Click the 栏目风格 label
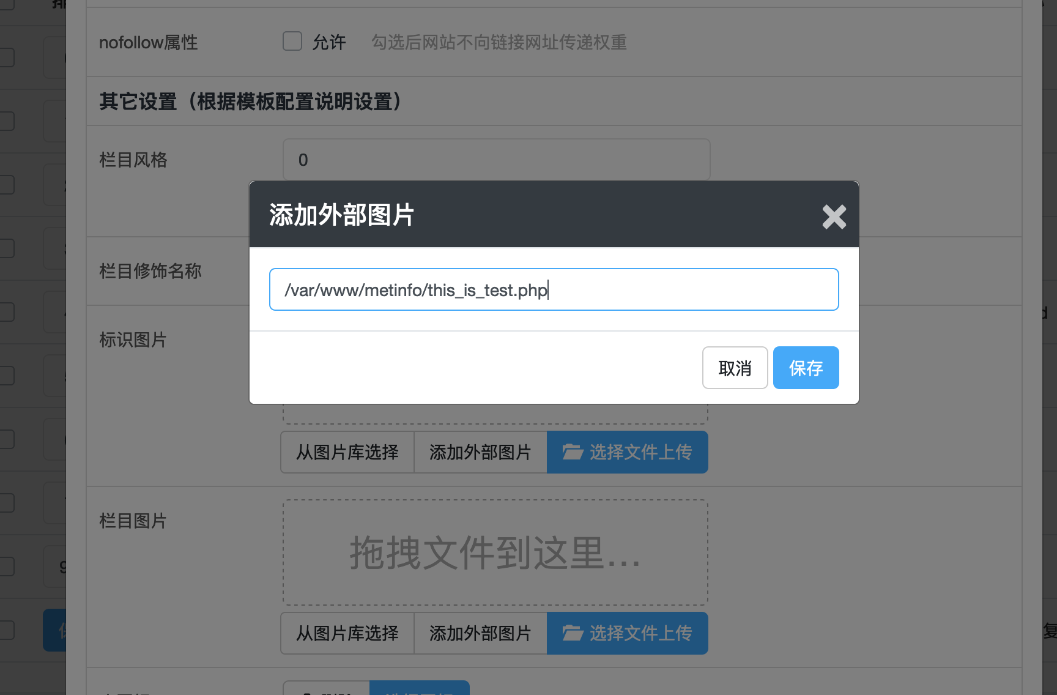The width and height of the screenshot is (1057, 695). [133, 160]
